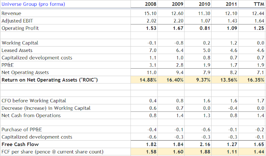Select TTM CFO before Working Capital 1.7
Image resolution: width=266 pixels, height=156 pixels.
click(x=261, y=101)
